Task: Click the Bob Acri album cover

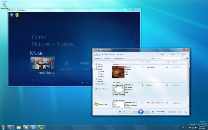Action: 118,72
